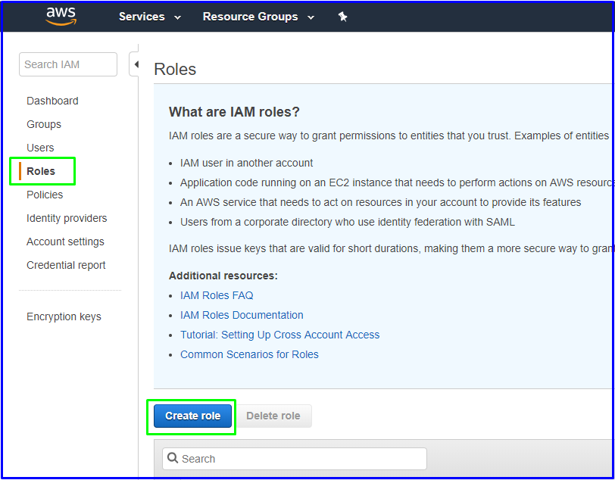Open IAM Roles Documentation link
The width and height of the screenshot is (615, 480).
242,315
